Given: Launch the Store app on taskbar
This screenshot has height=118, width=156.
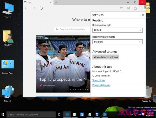Looking at the screenshot, I should tap(82, 114).
